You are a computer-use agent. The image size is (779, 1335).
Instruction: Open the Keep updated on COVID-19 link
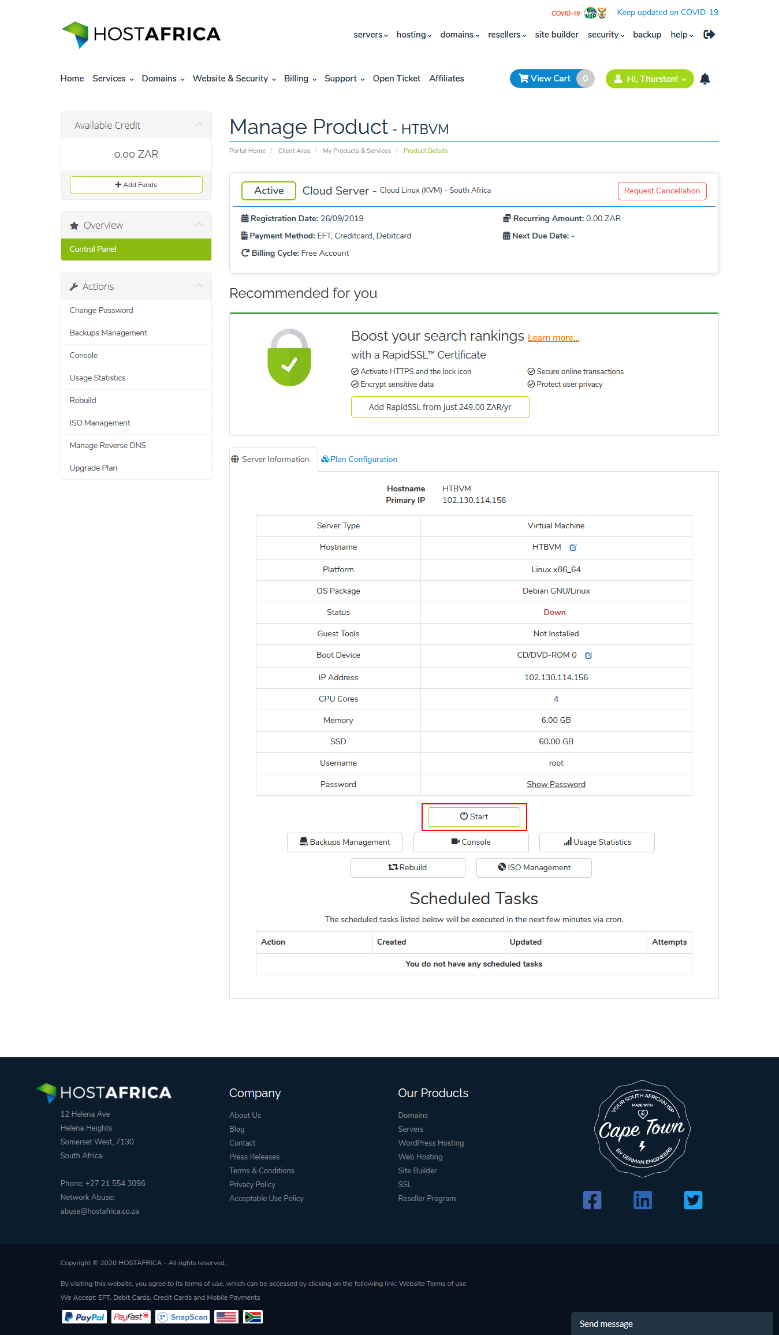click(x=668, y=13)
